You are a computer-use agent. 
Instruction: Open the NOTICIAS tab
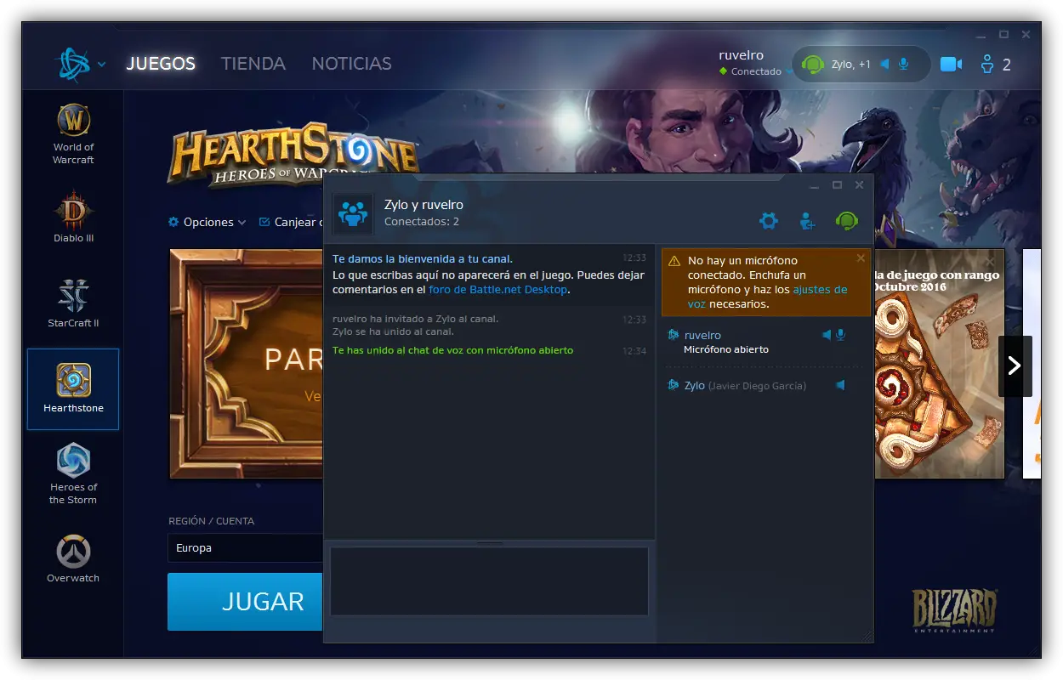tap(351, 64)
